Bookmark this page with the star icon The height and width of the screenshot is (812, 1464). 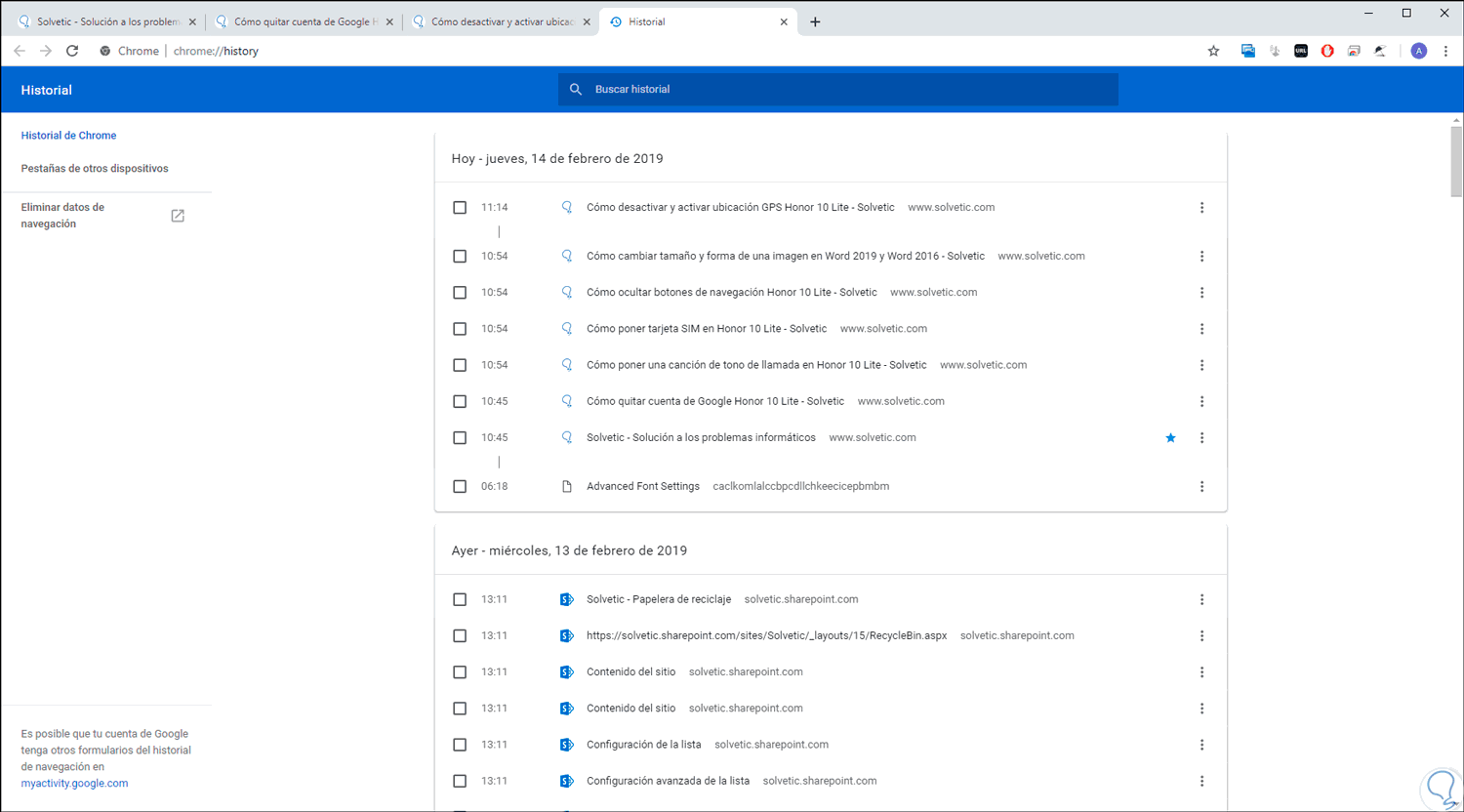pyautogui.click(x=1213, y=51)
